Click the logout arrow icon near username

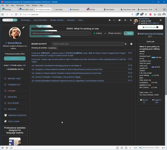click(161, 20)
